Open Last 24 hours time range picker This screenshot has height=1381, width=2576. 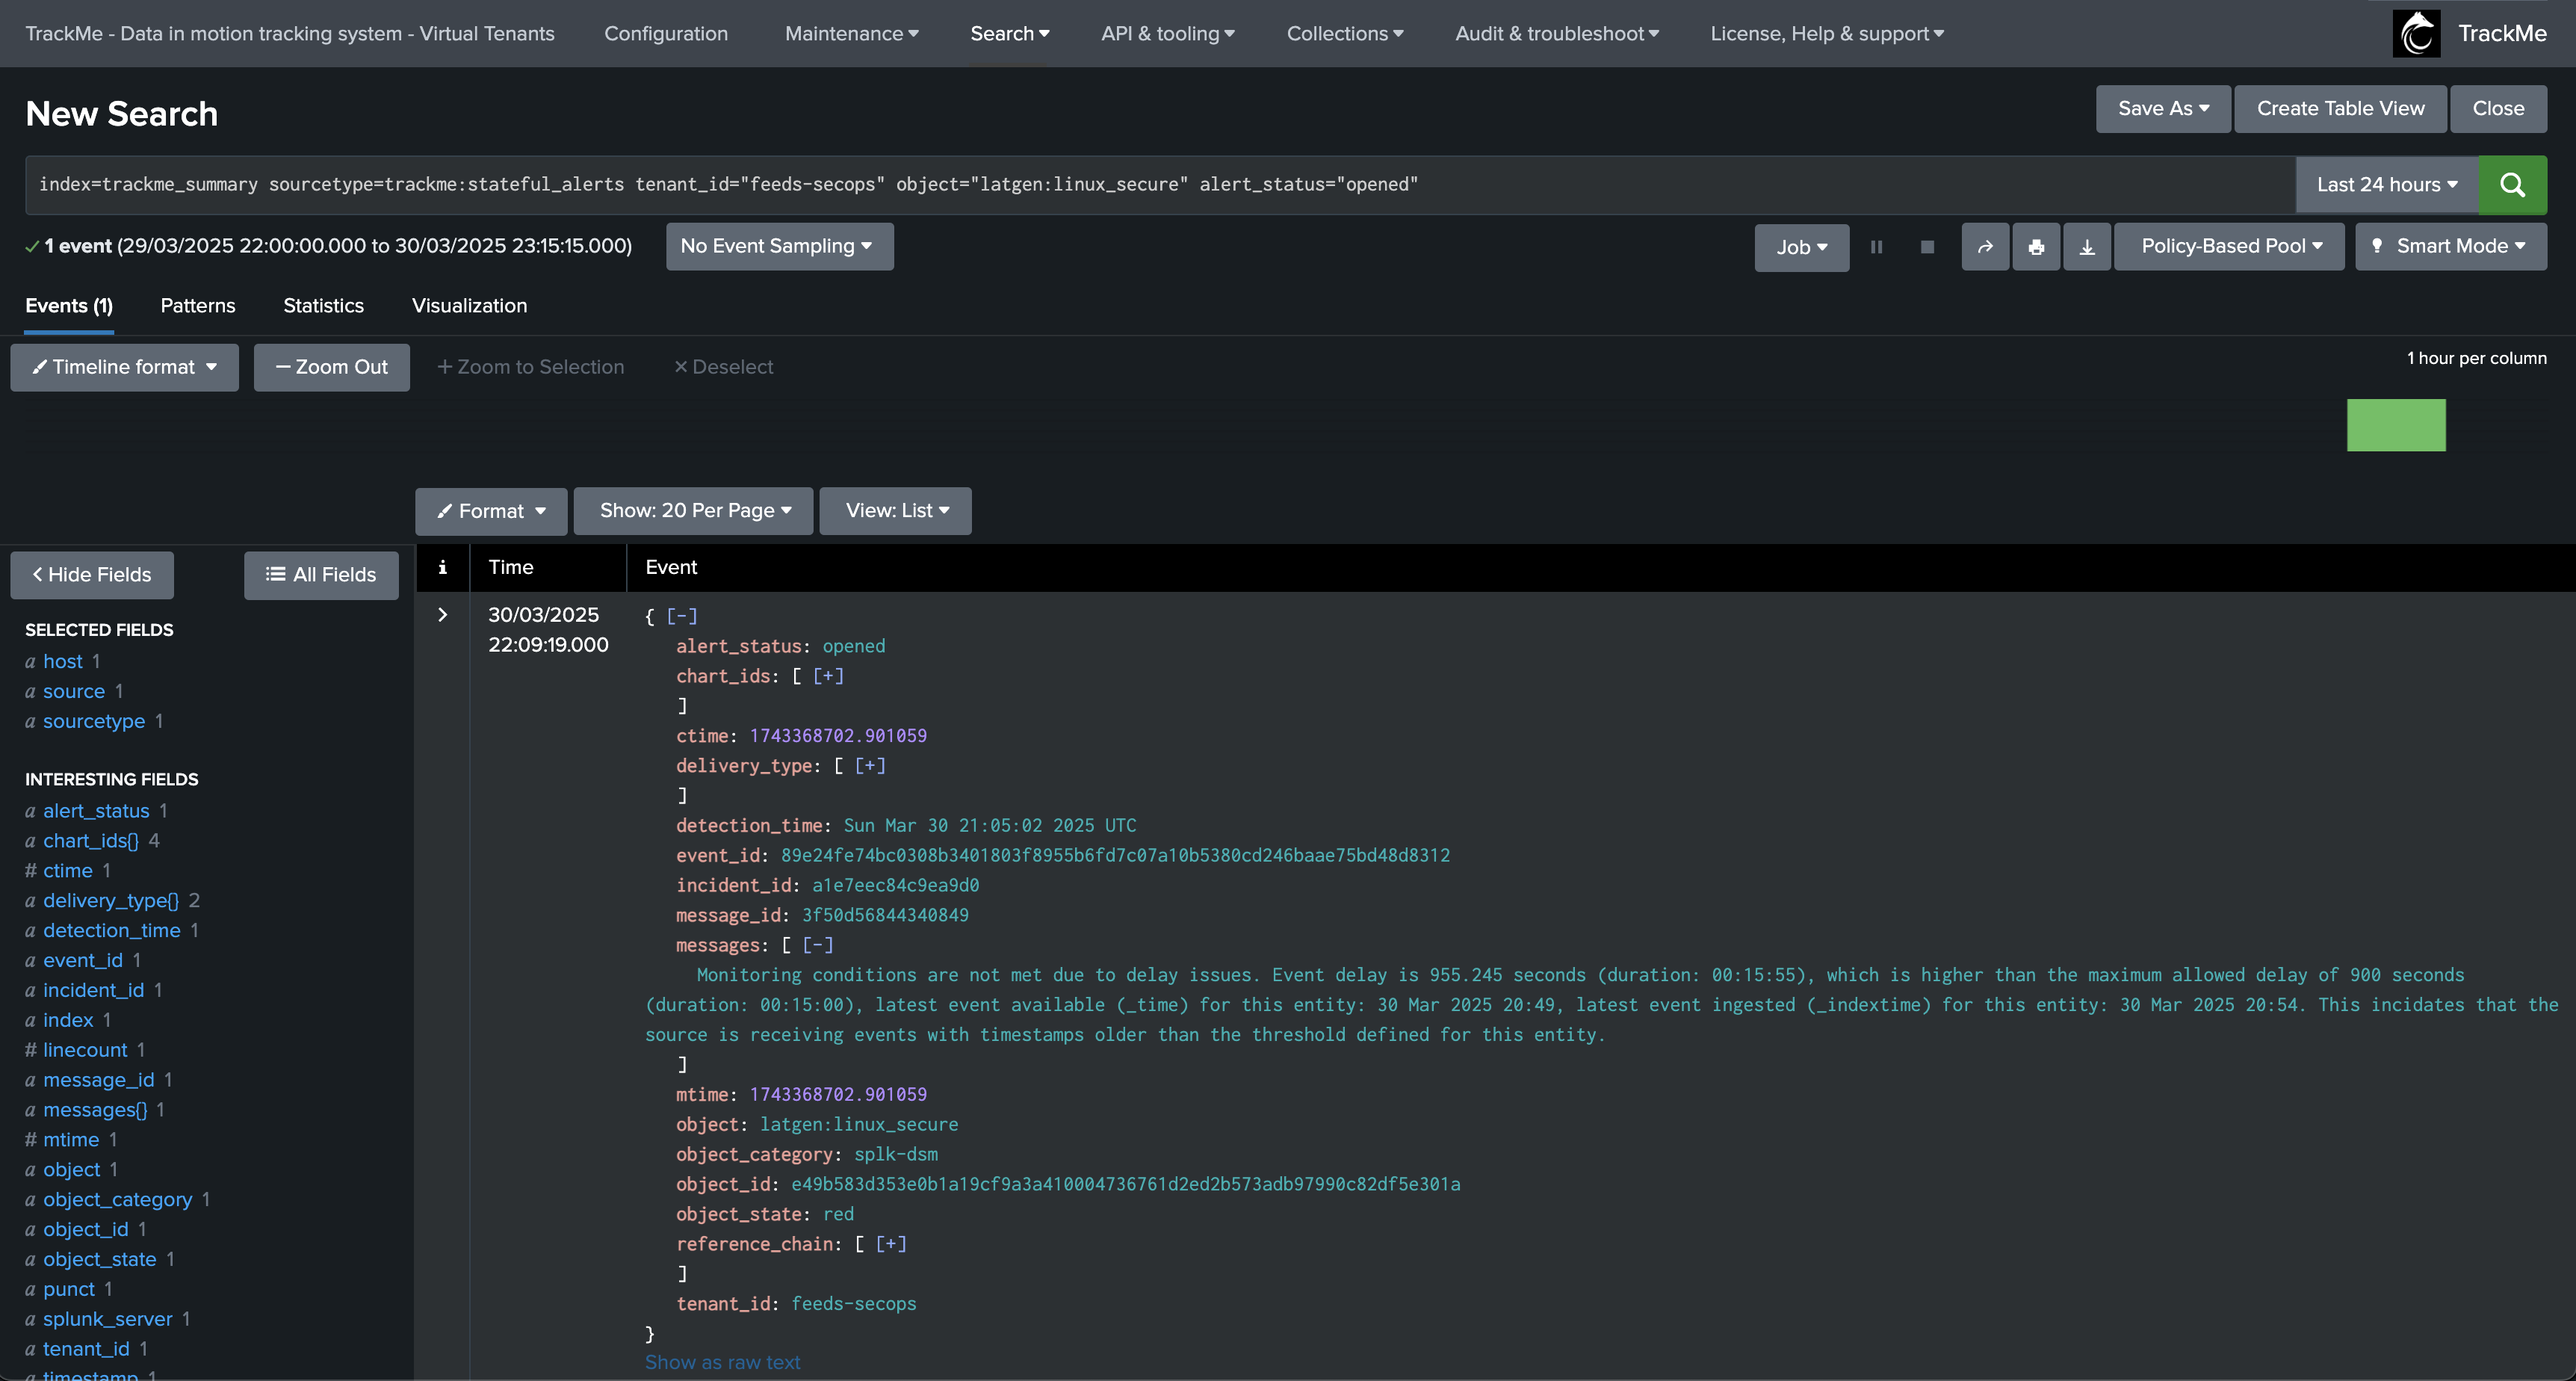click(2386, 185)
